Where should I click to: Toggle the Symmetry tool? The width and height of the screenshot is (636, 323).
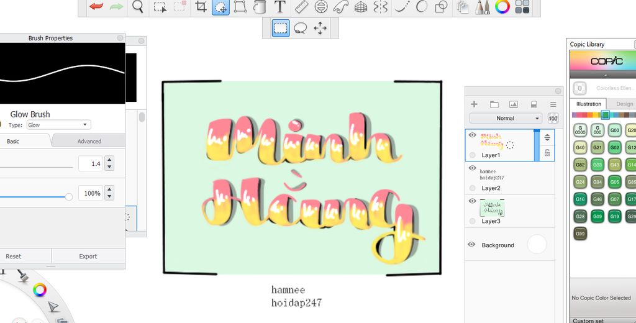click(x=381, y=6)
